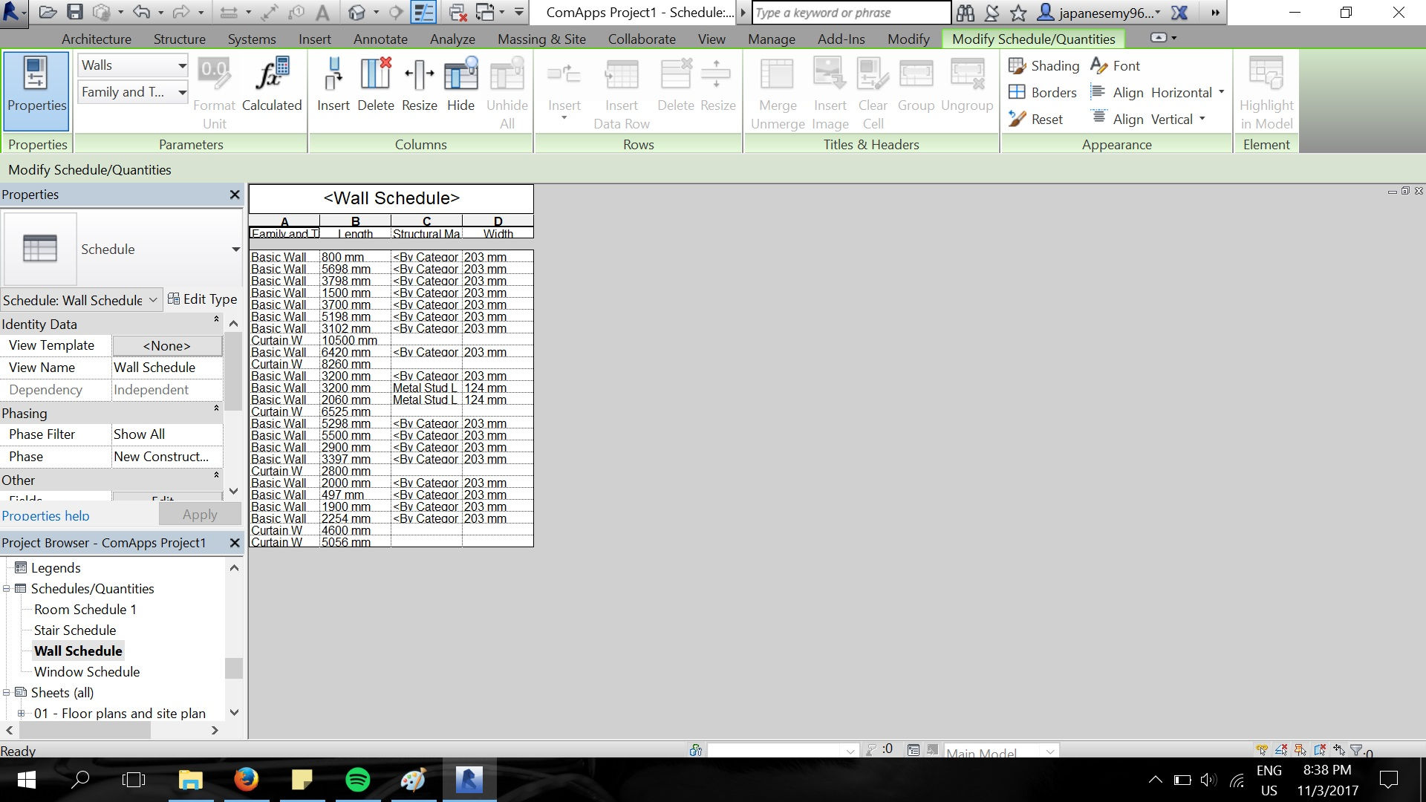Viewport: 1426px width, 802px height.
Task: Click the Wall Schedule title cell
Action: click(391, 198)
